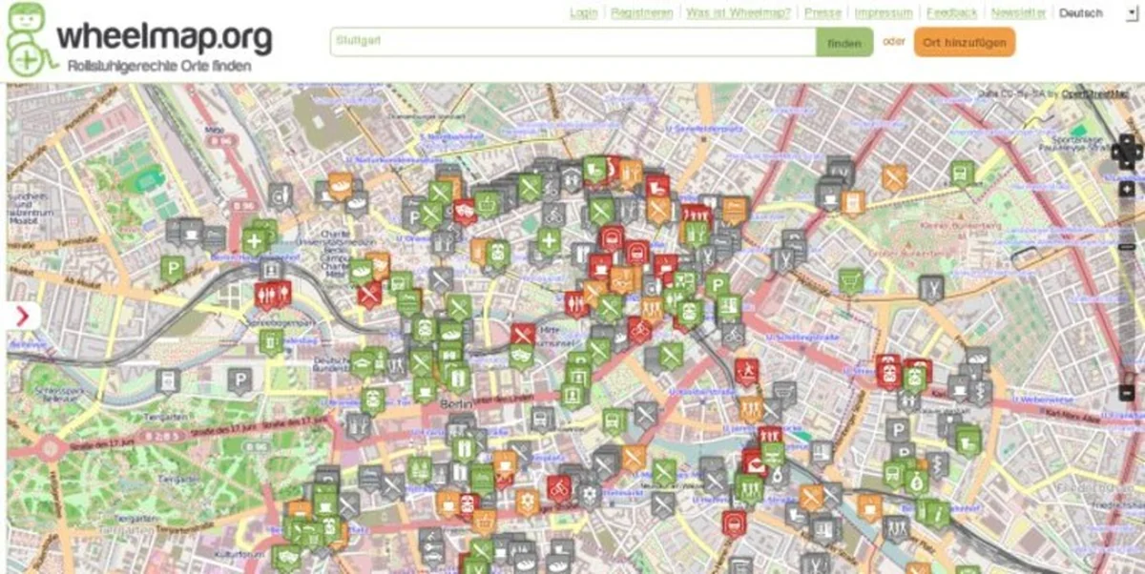Click the Newsletter link
Viewport: 1145px width, 574px height.
(x=1017, y=13)
